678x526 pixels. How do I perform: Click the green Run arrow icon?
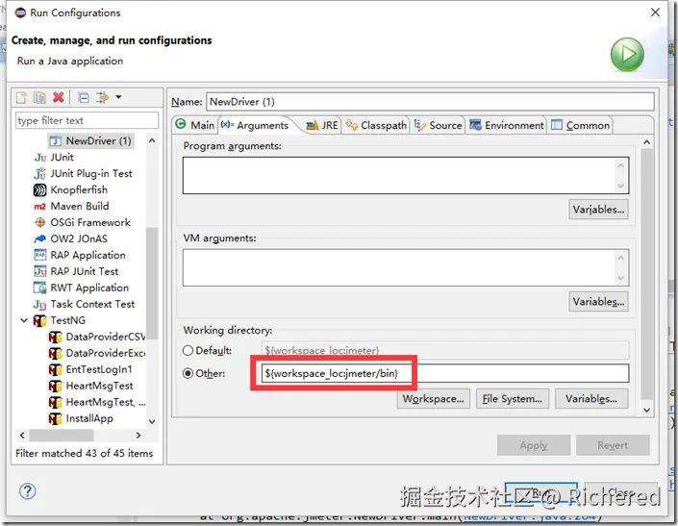click(x=627, y=55)
